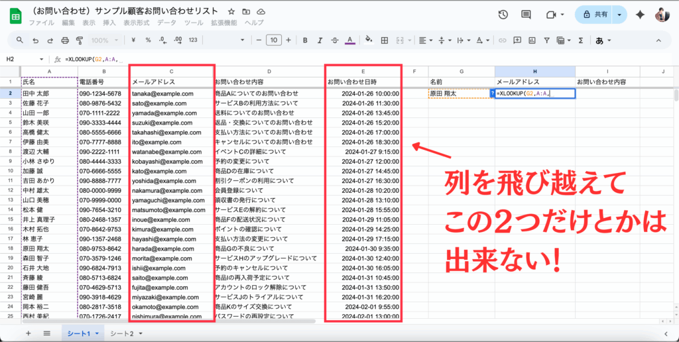679x342 pixels.
Task: Increase decimal places
Action: pos(178,40)
